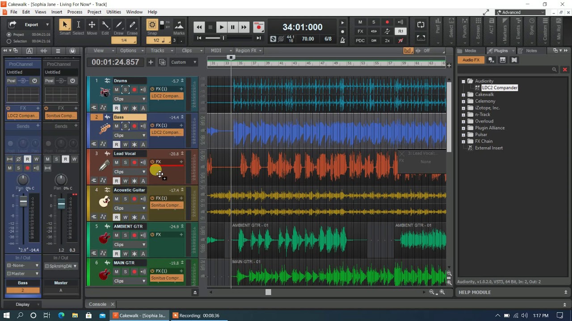Click the Record button in transport

pyautogui.click(x=258, y=27)
